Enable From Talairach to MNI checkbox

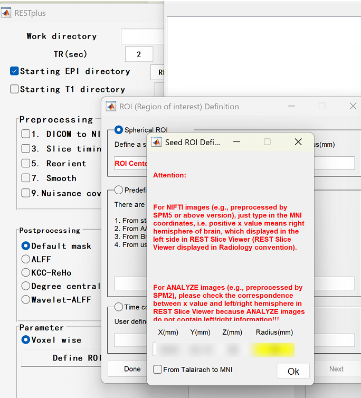[x=158, y=369]
